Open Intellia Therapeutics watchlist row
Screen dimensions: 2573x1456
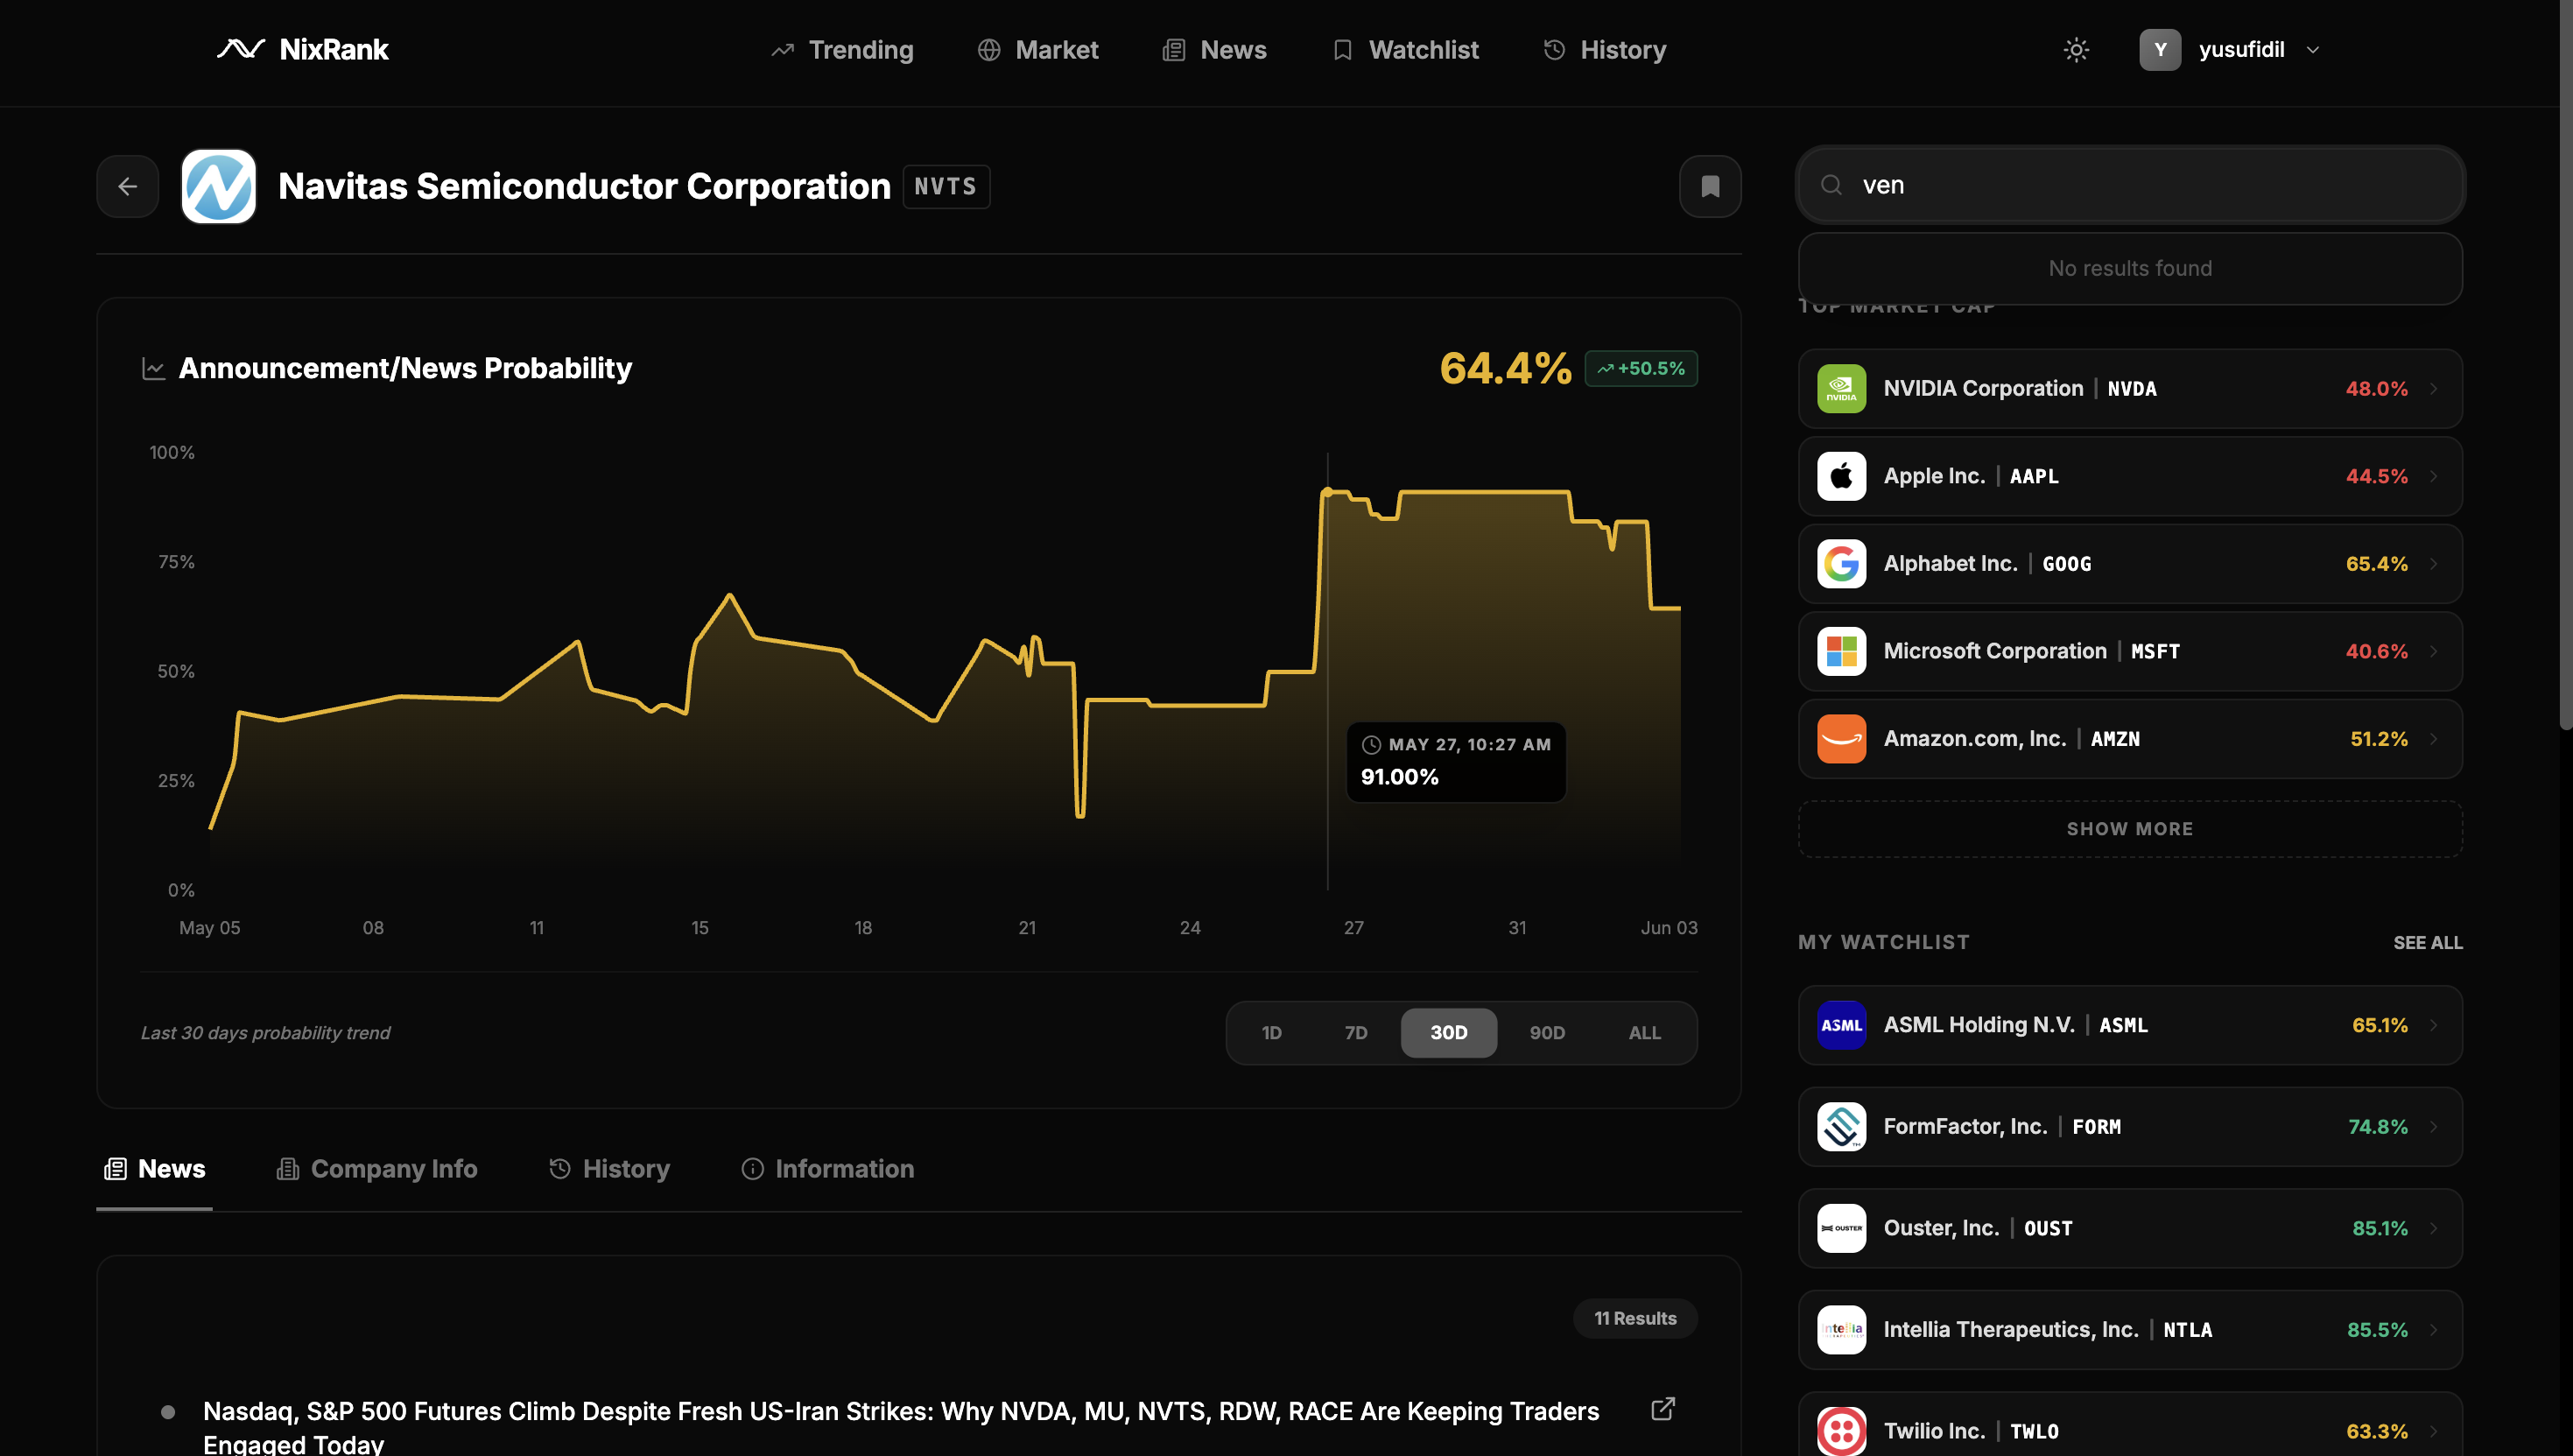2130,1330
